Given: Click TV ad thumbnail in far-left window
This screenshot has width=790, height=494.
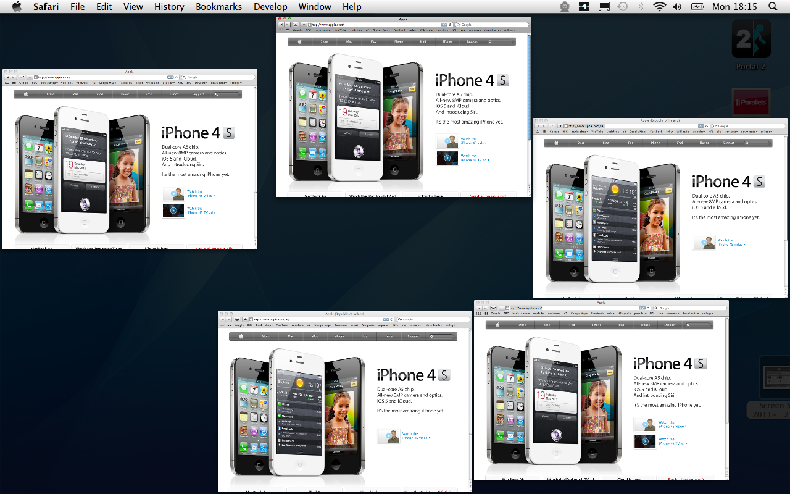Looking at the screenshot, I should (x=173, y=211).
